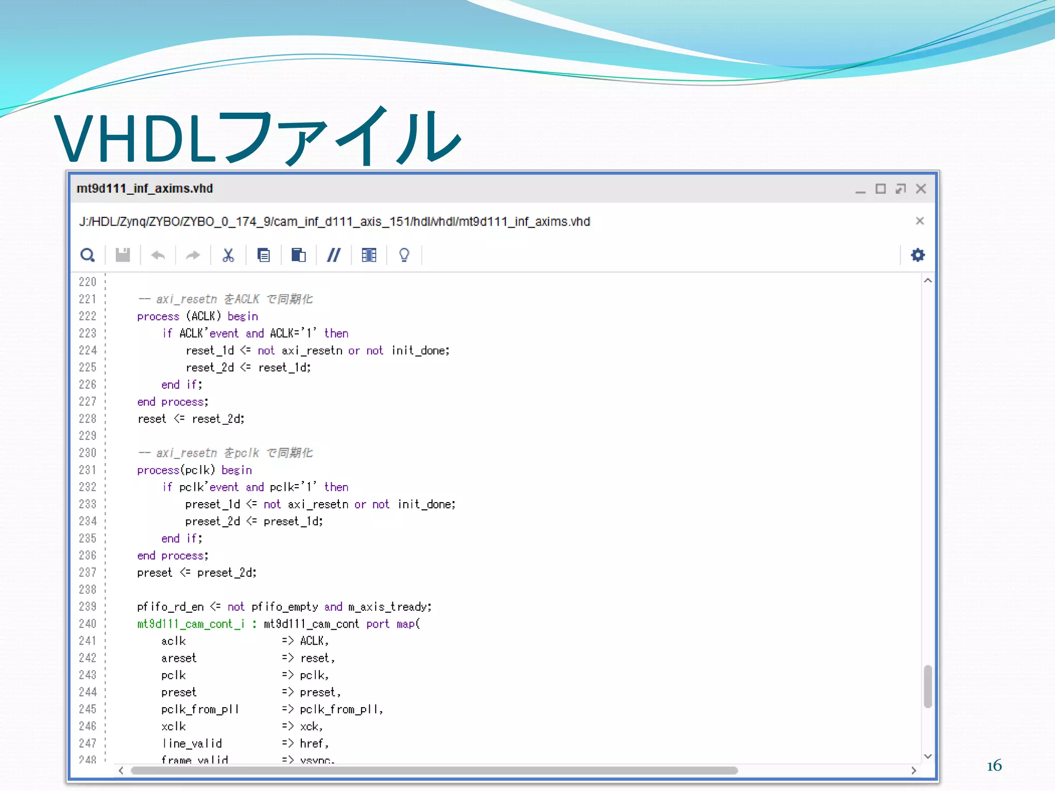
Task: Select the mt9d111_inf_axims.vhd title tab
Action: [145, 188]
